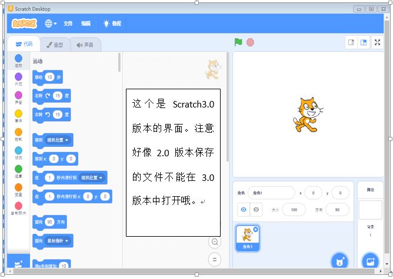The image size is (393, 279).
Task: Click the x field in go-to-xy block
Action: pyautogui.click(x=54, y=159)
